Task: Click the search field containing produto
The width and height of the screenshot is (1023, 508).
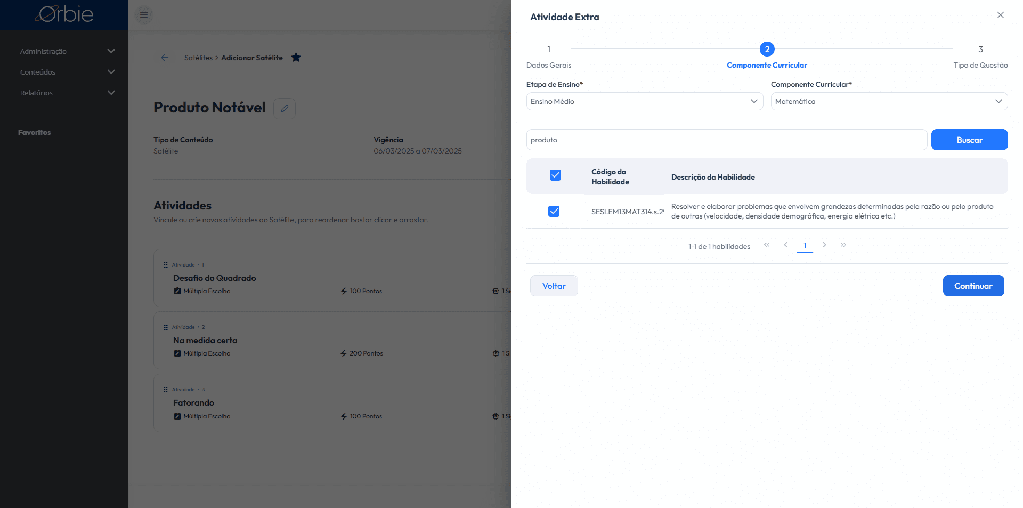Action: [727, 140]
